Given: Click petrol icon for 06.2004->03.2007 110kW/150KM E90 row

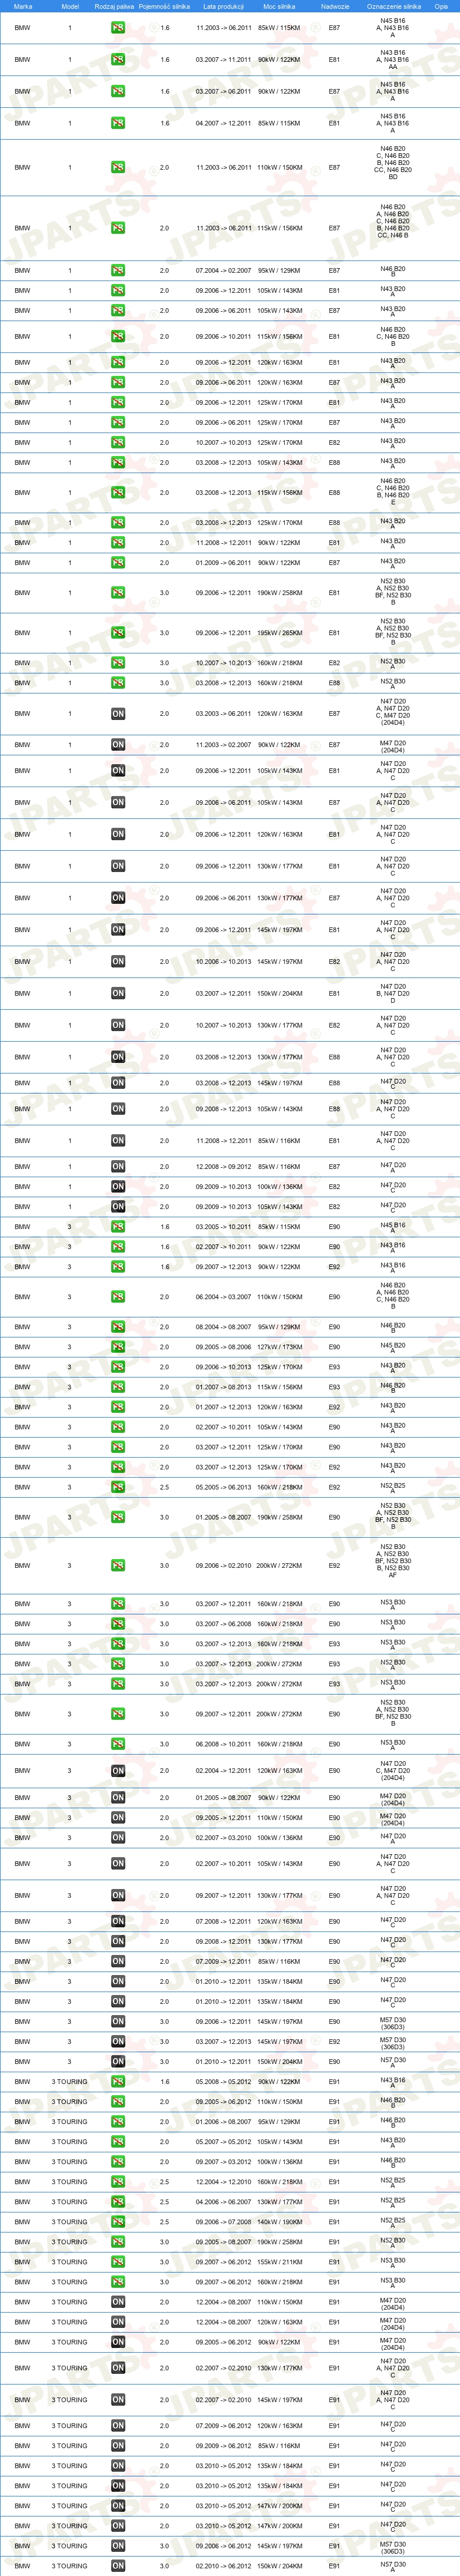Looking at the screenshot, I should [118, 1296].
